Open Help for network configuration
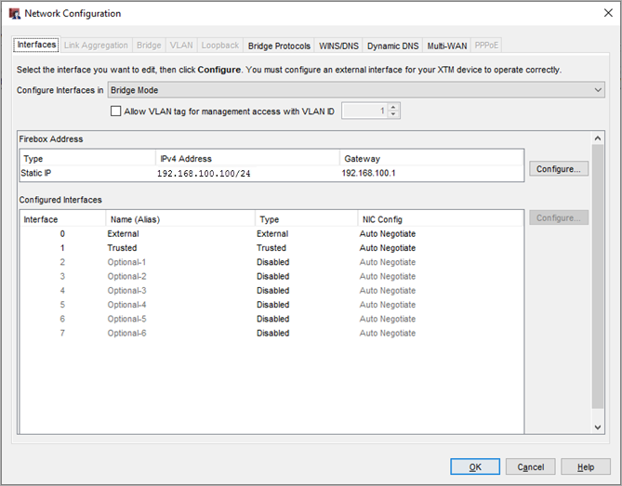 pyautogui.click(x=586, y=467)
